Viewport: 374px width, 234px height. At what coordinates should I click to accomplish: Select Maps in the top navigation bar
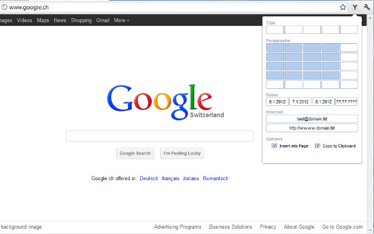click(43, 20)
